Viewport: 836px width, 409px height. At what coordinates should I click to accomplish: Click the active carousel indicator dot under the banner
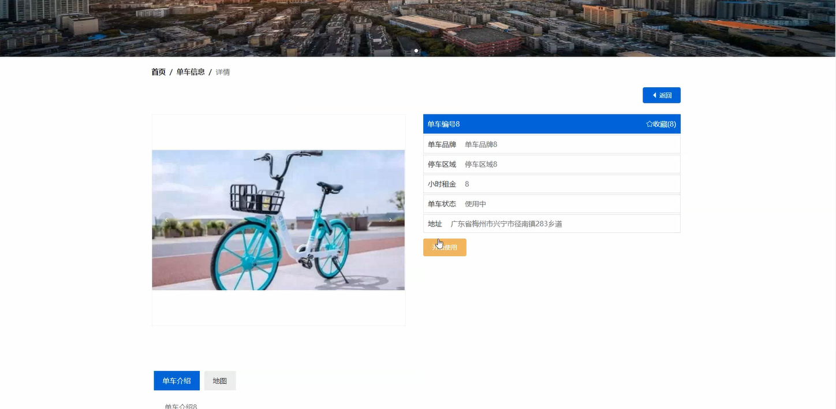(416, 51)
